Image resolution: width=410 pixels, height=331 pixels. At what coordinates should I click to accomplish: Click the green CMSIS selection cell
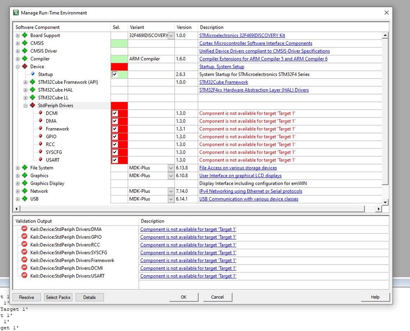pyautogui.click(x=119, y=44)
